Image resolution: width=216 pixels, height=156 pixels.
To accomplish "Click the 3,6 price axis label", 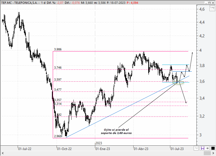I will click(202, 81).
